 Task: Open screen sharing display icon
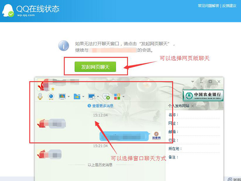pos(62,96)
